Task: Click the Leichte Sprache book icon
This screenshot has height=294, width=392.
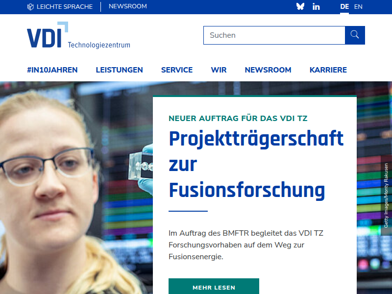Action: pos(30,7)
